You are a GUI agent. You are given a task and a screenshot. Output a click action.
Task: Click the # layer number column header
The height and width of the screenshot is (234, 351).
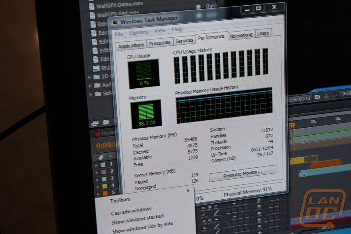pyautogui.click(x=110, y=156)
